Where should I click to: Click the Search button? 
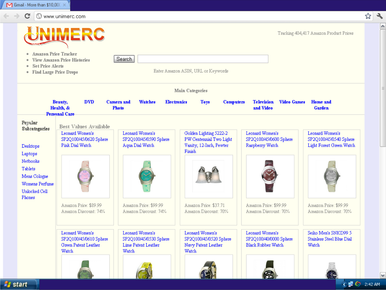[x=124, y=59]
